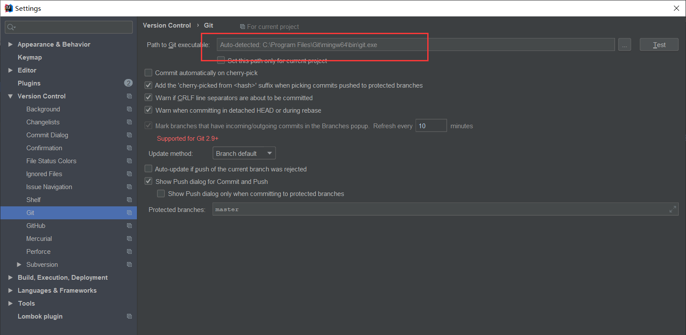This screenshot has width=686, height=335.
Task: Open the Update method Branch default dropdown
Action: pos(244,153)
